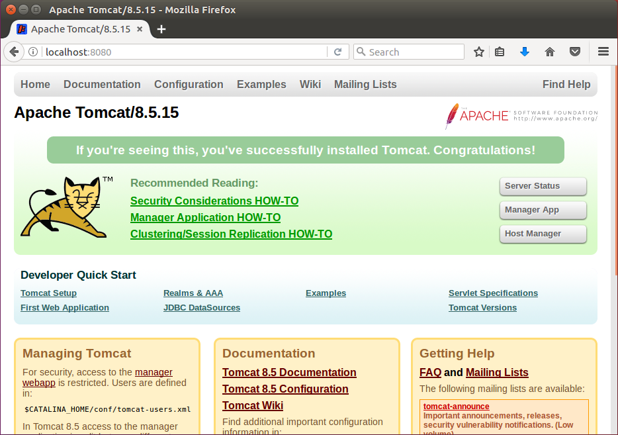This screenshot has height=435, width=618.
Task: Open Security Considerations HOW-TO link
Action: click(x=214, y=201)
